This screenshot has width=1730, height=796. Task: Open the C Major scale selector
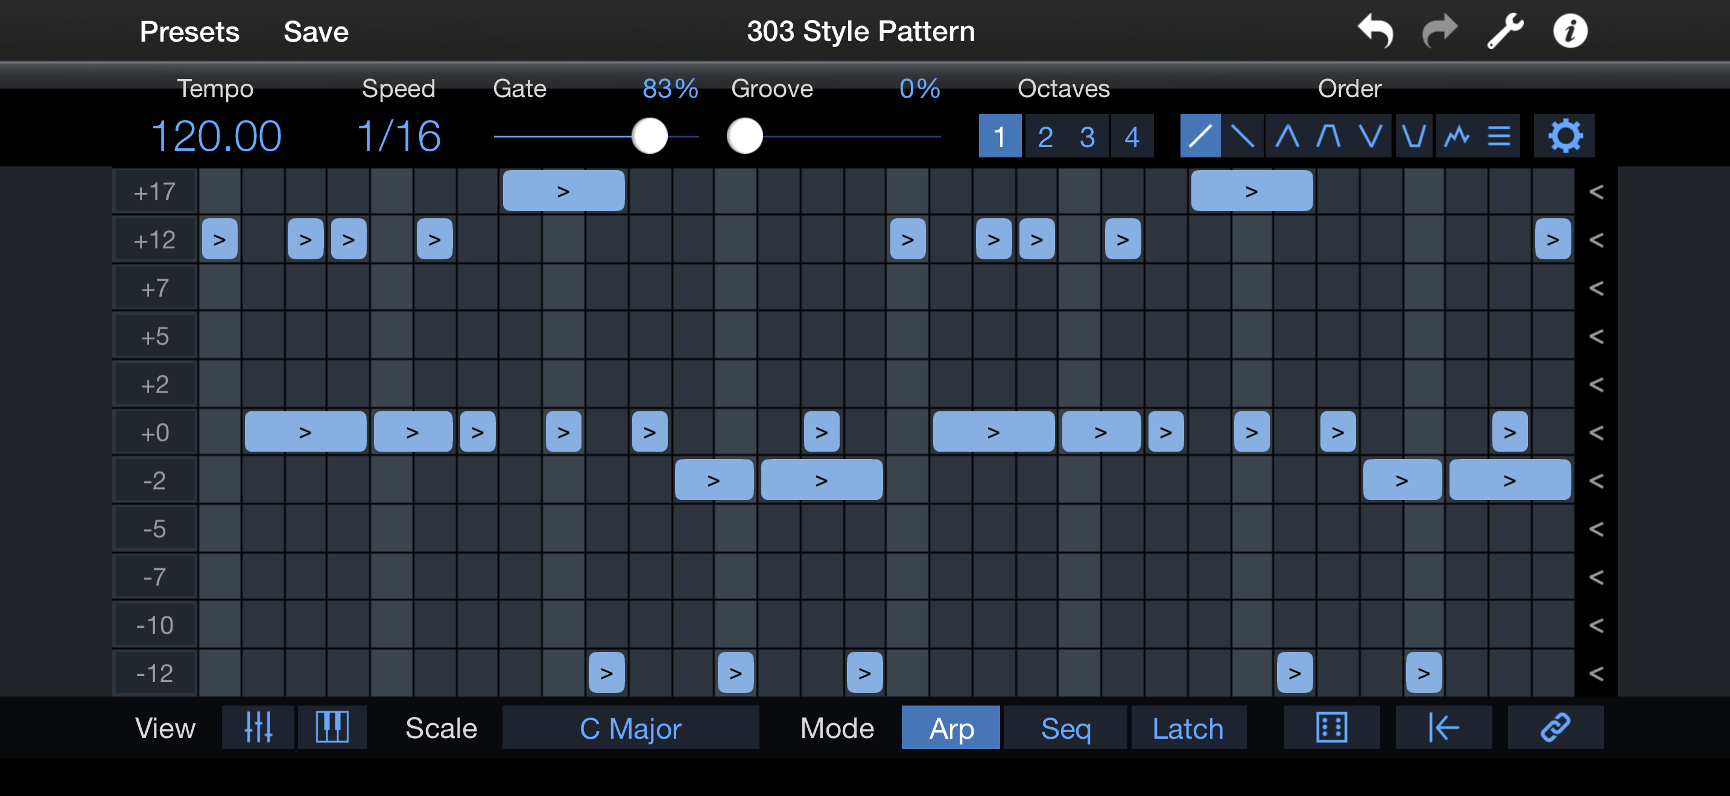630,727
